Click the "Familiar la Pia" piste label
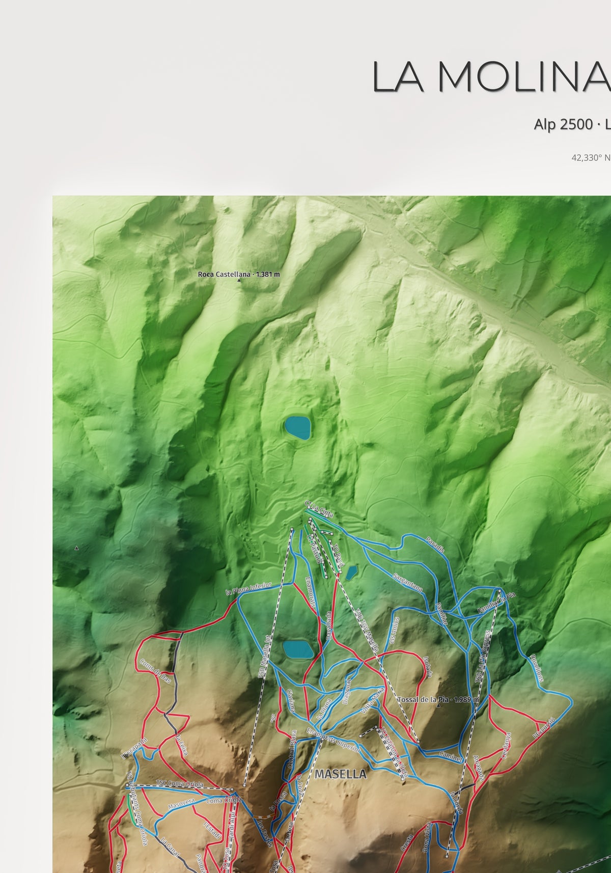This screenshot has width=611, height=873. tap(496, 603)
